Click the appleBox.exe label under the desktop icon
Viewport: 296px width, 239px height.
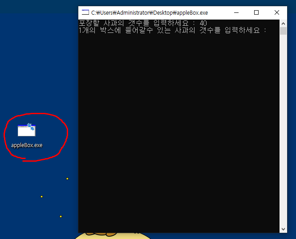click(x=27, y=145)
